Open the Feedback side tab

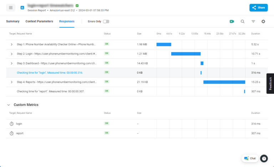click(x=270, y=83)
